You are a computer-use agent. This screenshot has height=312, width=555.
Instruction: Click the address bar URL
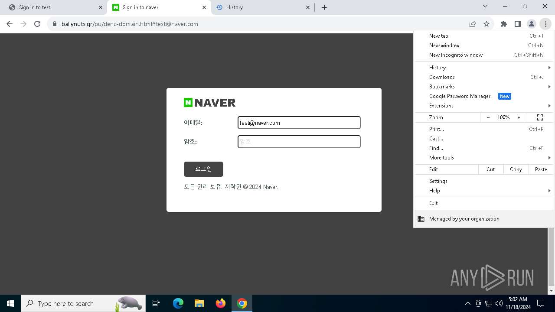pos(130,24)
